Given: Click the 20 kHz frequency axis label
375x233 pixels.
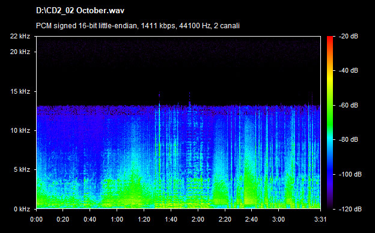Looking at the screenshot, I should coord(20,52).
